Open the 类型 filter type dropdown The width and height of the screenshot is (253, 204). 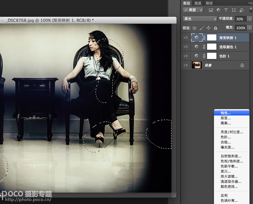(x=193, y=10)
